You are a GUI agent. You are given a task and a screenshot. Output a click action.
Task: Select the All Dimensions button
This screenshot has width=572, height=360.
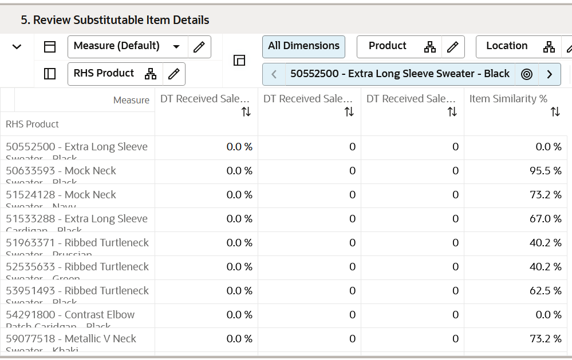click(303, 47)
